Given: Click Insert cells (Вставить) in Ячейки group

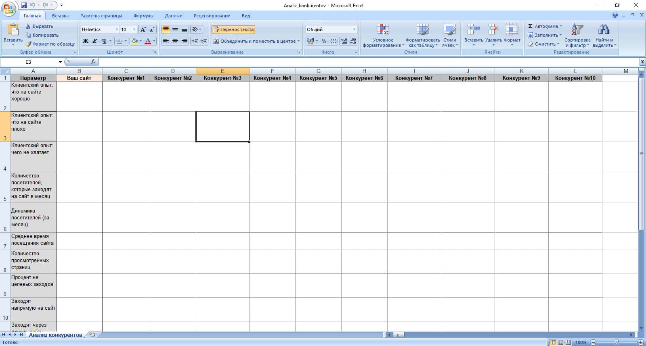Looking at the screenshot, I should pos(474,35).
